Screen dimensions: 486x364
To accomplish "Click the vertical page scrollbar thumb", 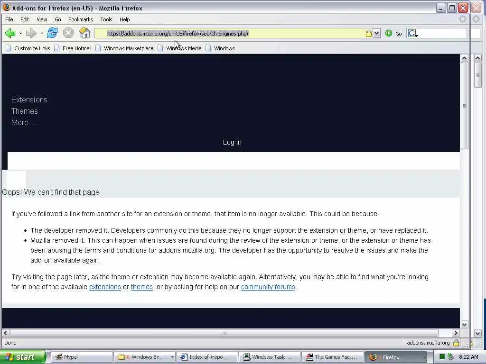I will tap(464, 106).
